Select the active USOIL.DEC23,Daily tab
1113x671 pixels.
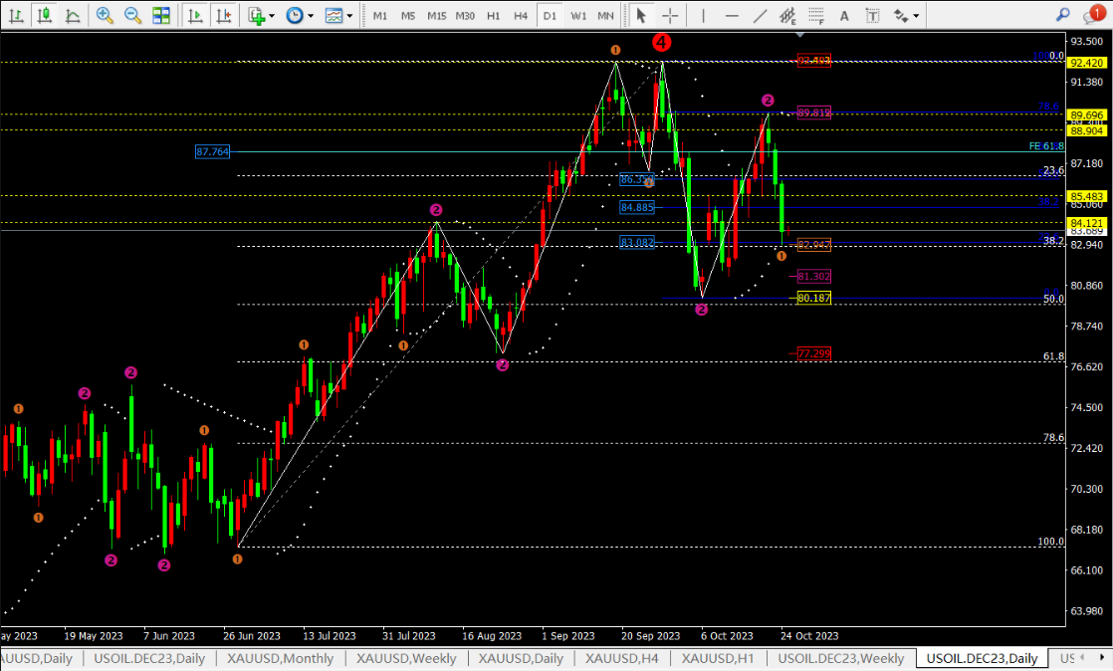[x=982, y=658]
